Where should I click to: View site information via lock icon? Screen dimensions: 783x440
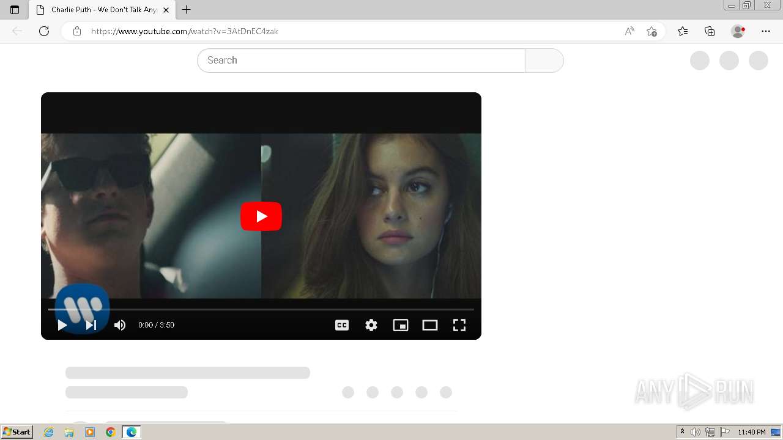77,31
